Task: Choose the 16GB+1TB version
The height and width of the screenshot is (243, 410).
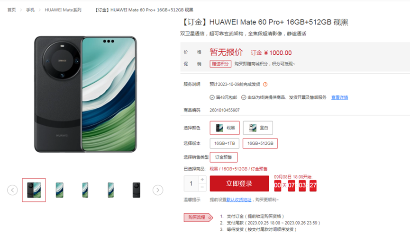Action: point(225,143)
